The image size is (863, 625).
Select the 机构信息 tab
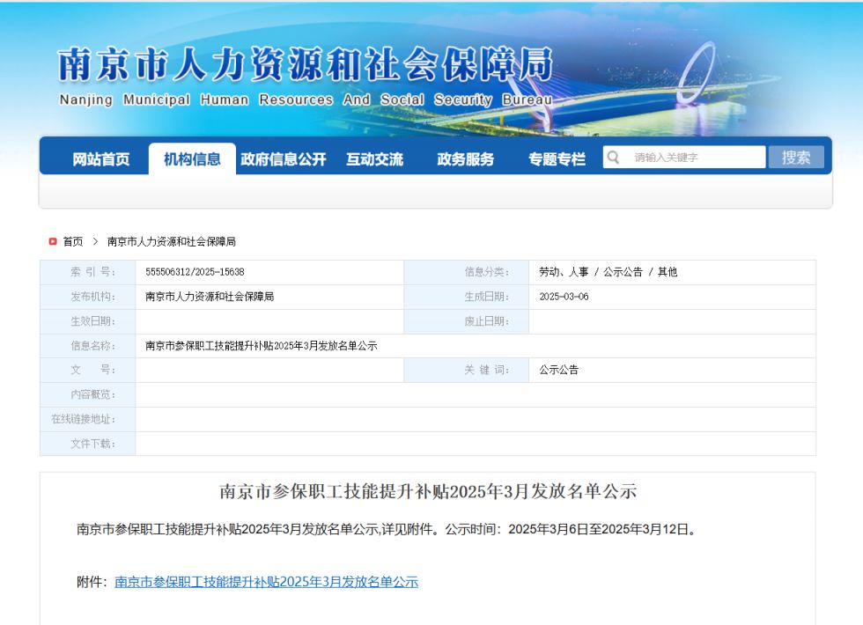coord(192,159)
